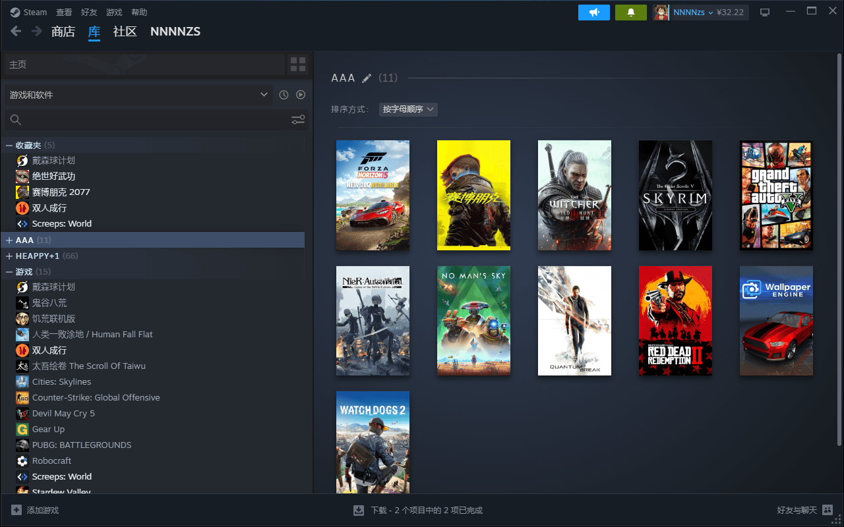The width and height of the screenshot is (844, 527).
Task: Toggle the ready-to-play filter icon
Action: [301, 95]
